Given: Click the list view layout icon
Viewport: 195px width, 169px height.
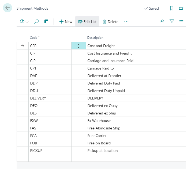Looking at the screenshot, I should pyautogui.click(x=181, y=22).
